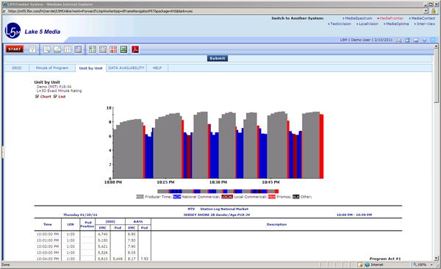Screen dimensions: 441x269
Task: Switch to Inter-View system
Action: [426, 24]
